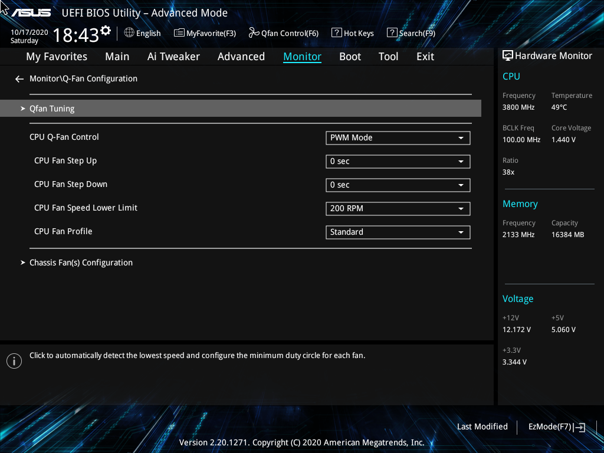Open the Ai Tweaker tab
Viewport: 604px width, 453px height.
(173, 57)
